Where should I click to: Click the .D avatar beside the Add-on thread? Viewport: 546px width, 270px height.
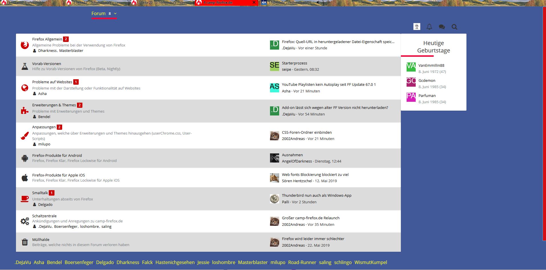(x=275, y=111)
